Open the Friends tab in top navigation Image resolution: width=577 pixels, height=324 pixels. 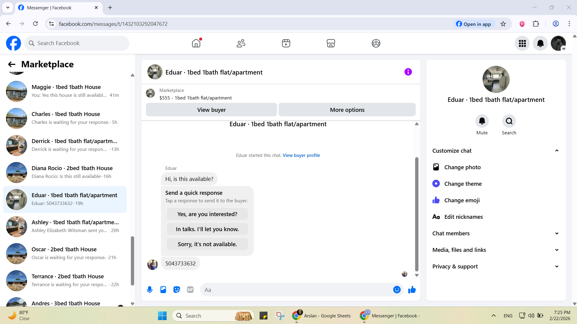click(x=241, y=43)
